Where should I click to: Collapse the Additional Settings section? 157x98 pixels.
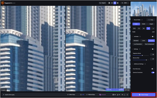pos(132,64)
